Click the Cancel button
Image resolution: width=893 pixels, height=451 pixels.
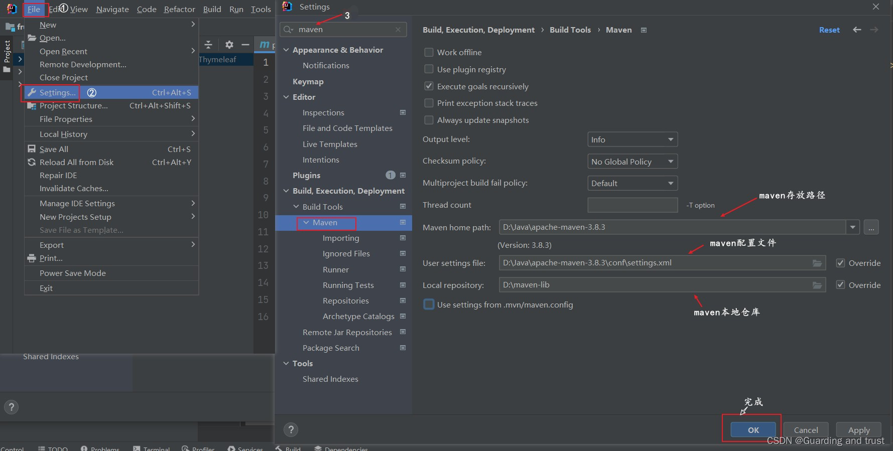pyautogui.click(x=806, y=430)
